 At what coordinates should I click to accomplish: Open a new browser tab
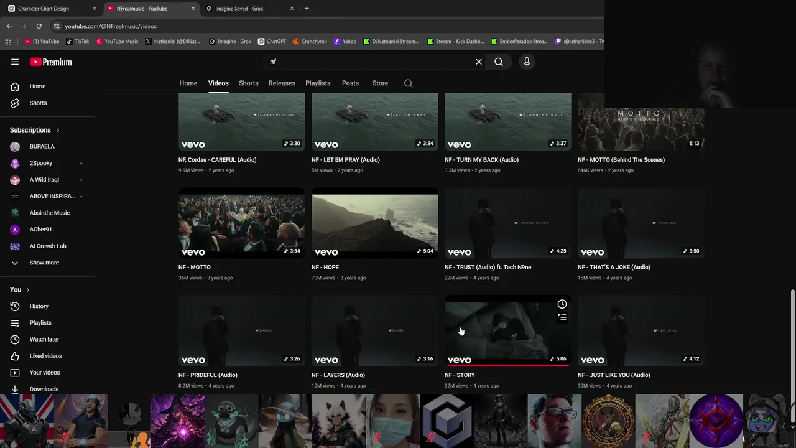(307, 9)
